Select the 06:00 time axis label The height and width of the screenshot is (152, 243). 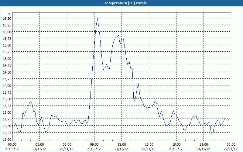click(x=67, y=145)
